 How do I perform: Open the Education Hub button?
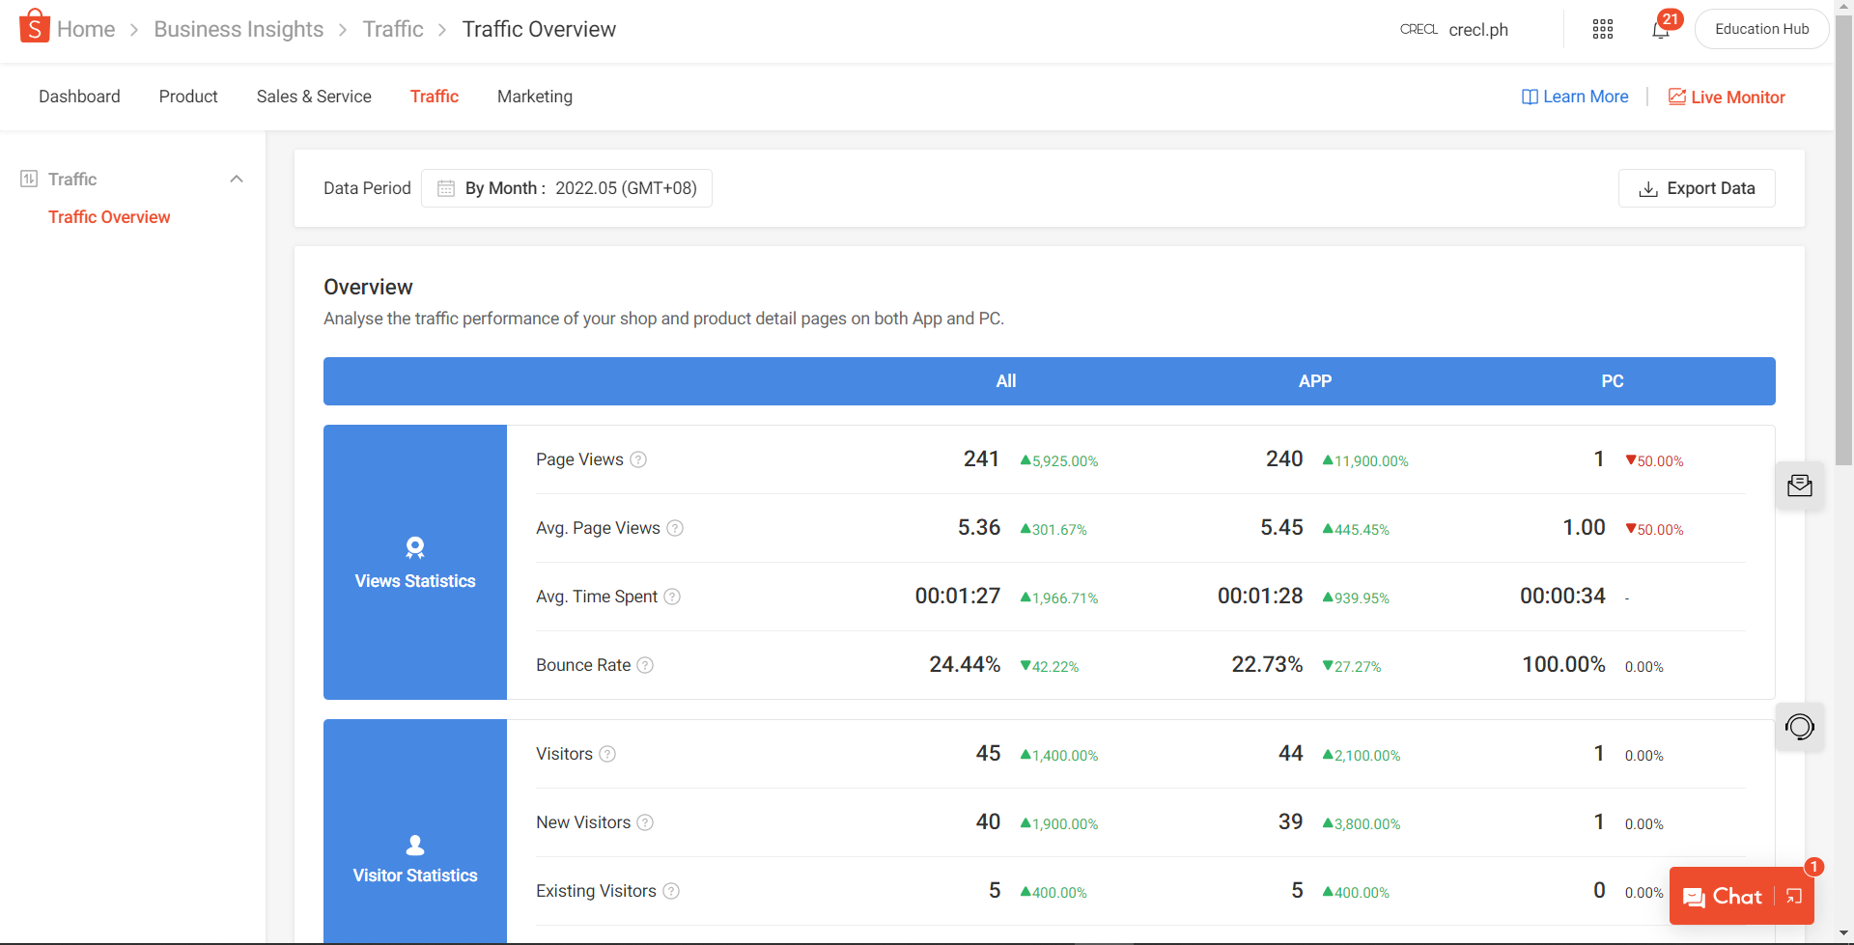(1761, 29)
